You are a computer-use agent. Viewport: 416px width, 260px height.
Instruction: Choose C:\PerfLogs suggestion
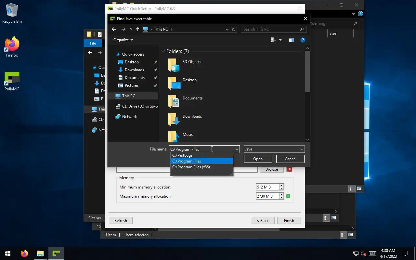tap(201, 155)
